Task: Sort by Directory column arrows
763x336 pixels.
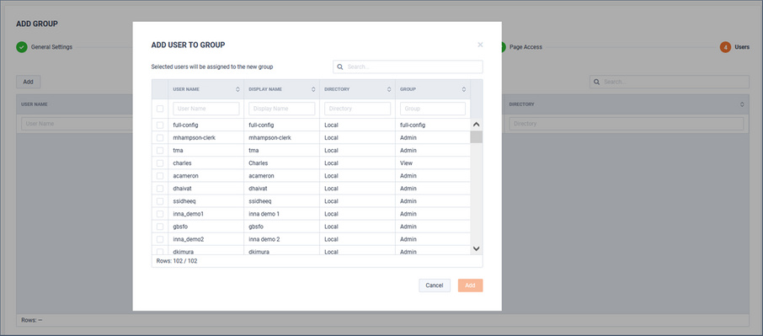Action: 389,89
